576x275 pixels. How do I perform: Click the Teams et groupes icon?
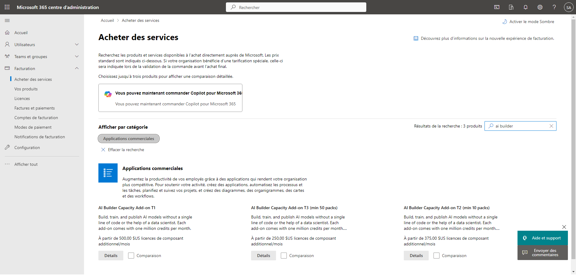tap(7, 56)
